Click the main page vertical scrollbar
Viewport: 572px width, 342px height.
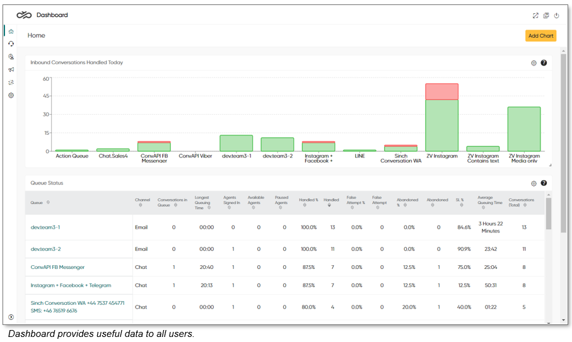tap(563, 143)
